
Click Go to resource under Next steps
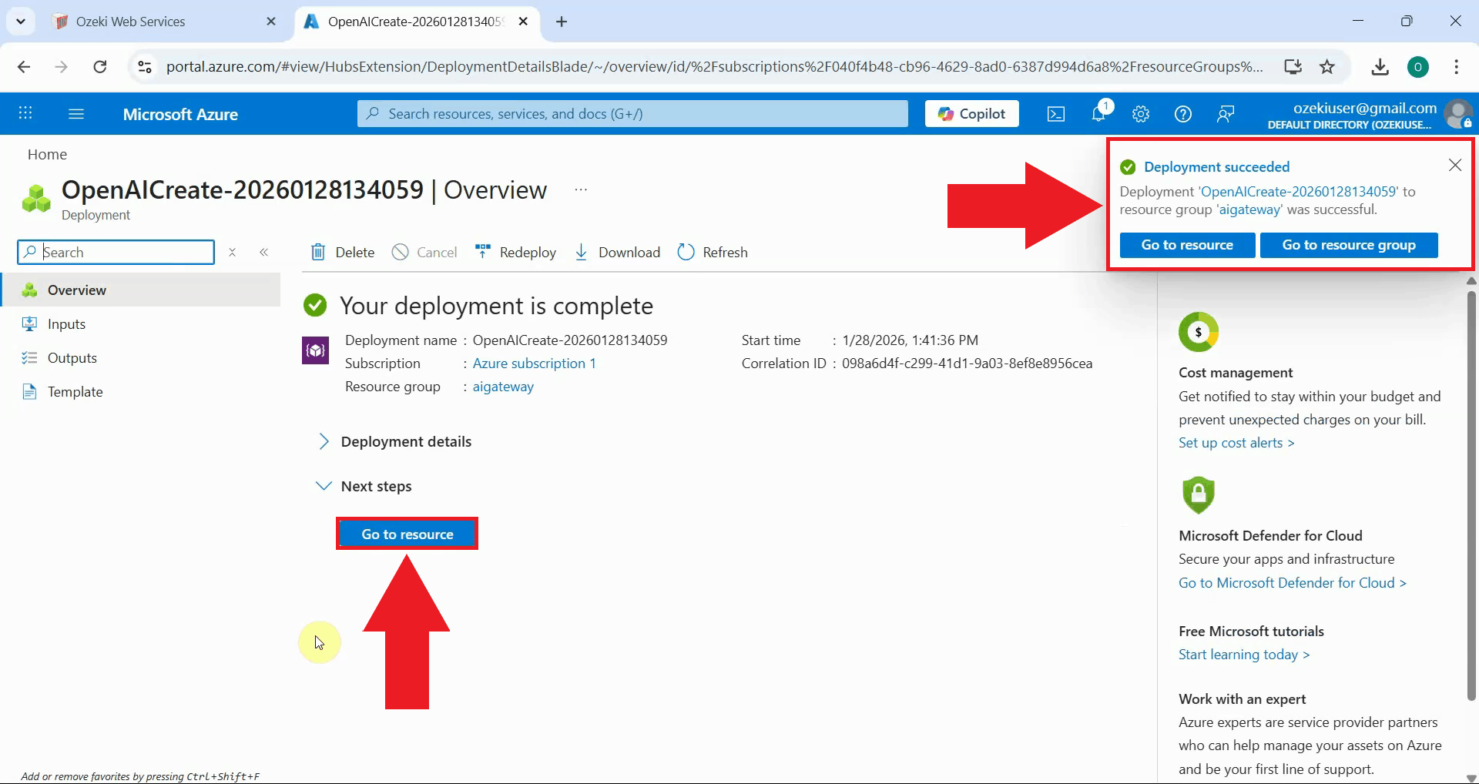(407, 534)
